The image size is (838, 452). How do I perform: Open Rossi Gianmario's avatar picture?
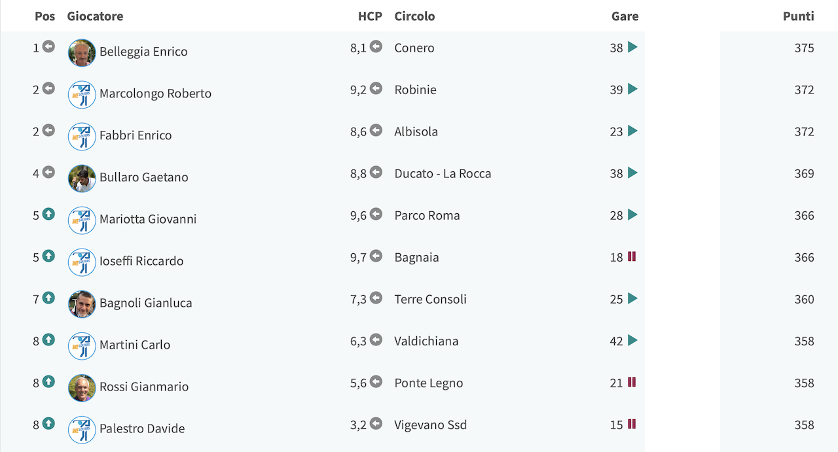[82, 387]
